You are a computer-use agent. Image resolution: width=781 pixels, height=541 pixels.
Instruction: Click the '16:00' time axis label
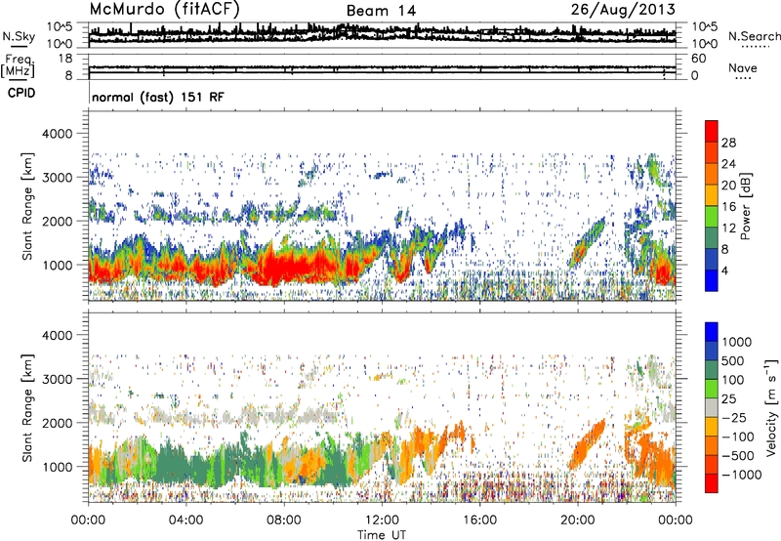click(x=479, y=520)
